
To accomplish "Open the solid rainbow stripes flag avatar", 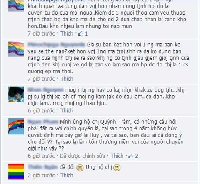I will click(x=16, y=171).
